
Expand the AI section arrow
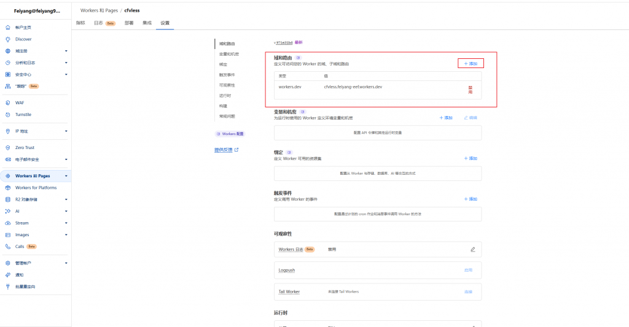tap(66, 211)
